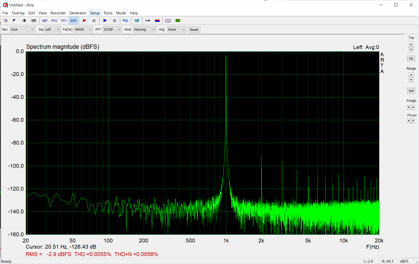Switch to FR2 dual-channel mode
419x264 pixels.
[x=54, y=21]
